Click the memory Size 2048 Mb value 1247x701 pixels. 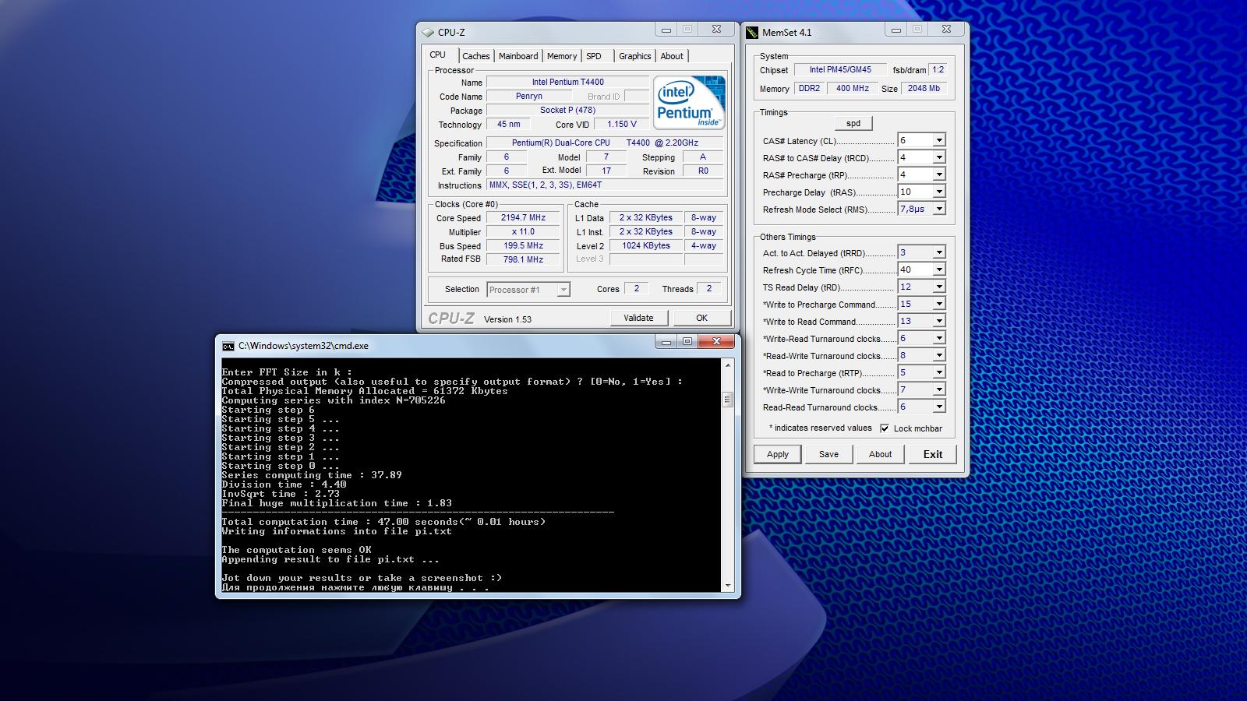coord(924,89)
